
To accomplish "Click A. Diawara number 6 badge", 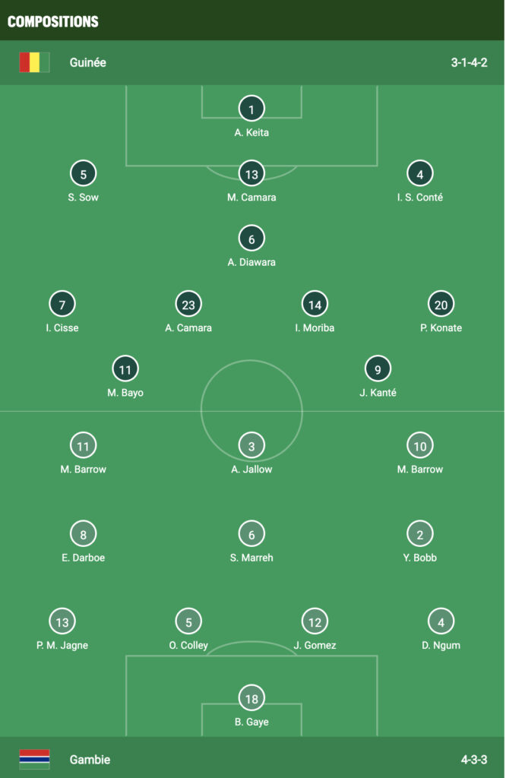I will [x=251, y=239].
